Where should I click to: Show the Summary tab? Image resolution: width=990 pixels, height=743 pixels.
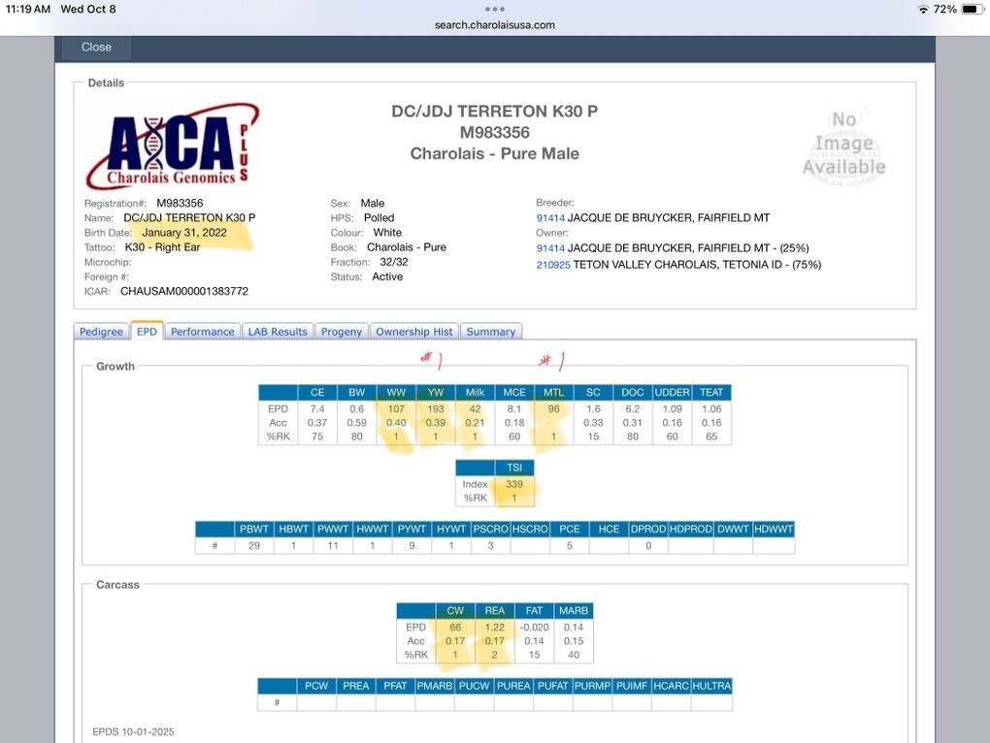tap(491, 332)
